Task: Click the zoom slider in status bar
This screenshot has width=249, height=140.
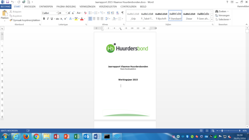Action: (x=222, y=131)
